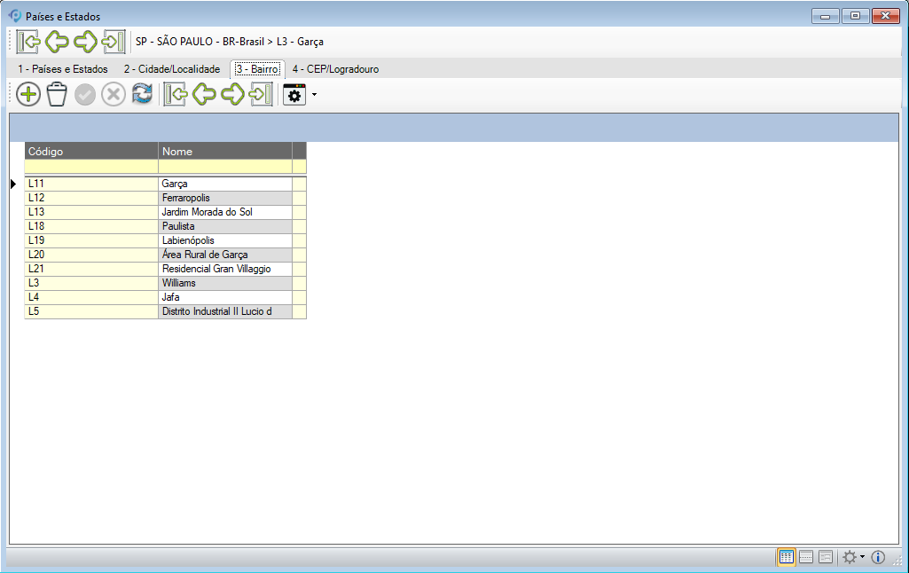Switch to single-row band view in status bar
Image resolution: width=909 pixels, height=573 pixels.
tap(806, 557)
